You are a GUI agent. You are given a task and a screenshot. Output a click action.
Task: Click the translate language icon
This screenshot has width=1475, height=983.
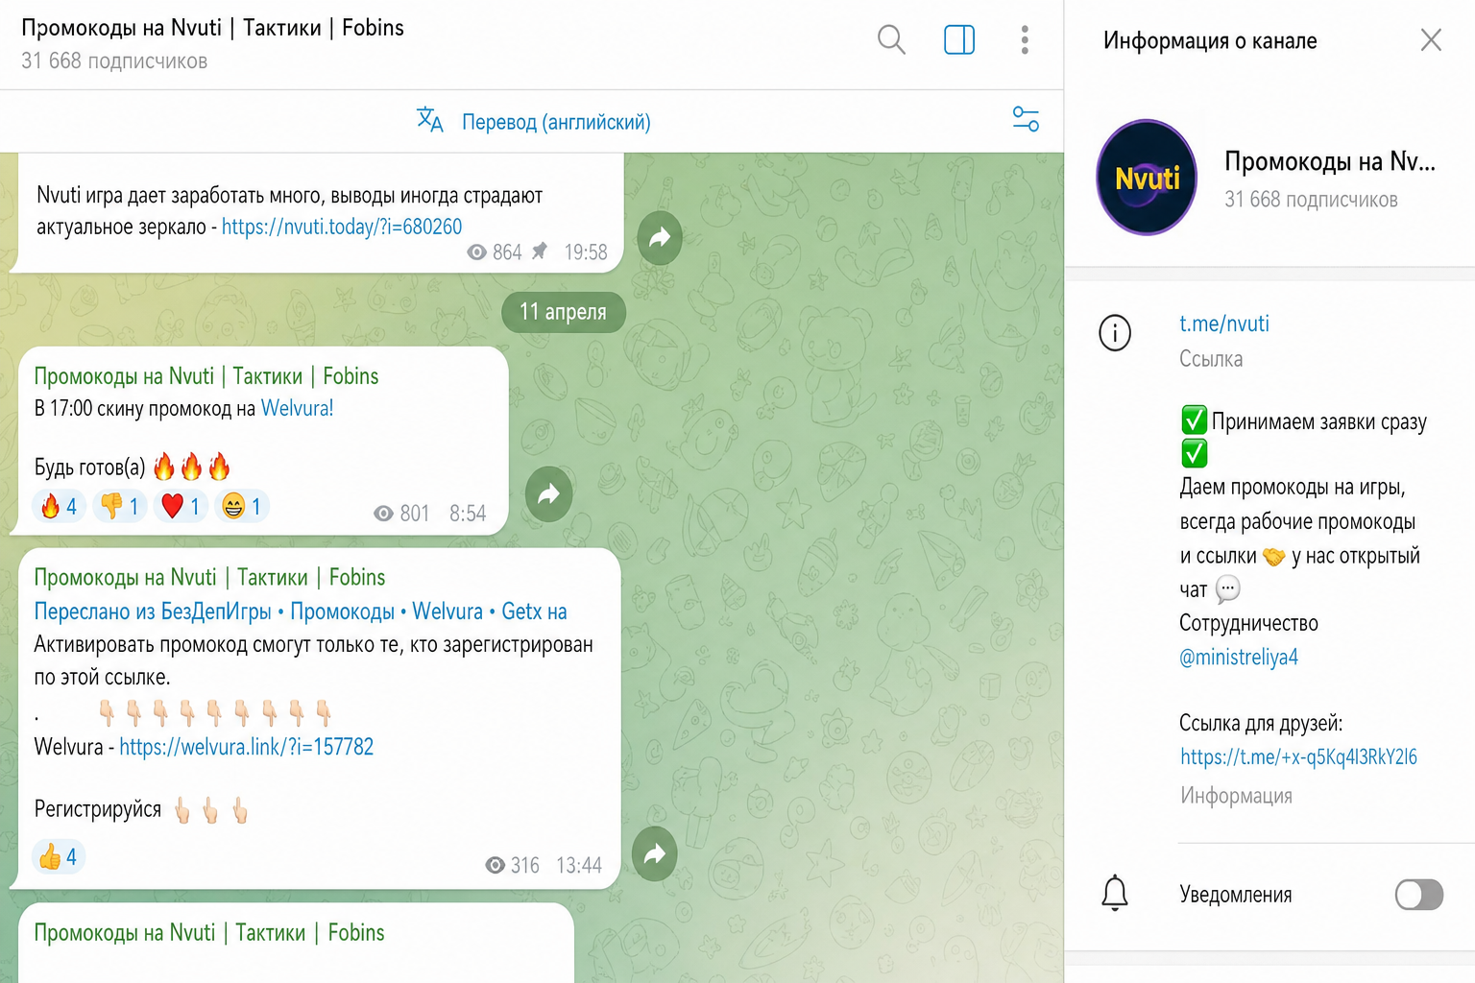tap(429, 120)
